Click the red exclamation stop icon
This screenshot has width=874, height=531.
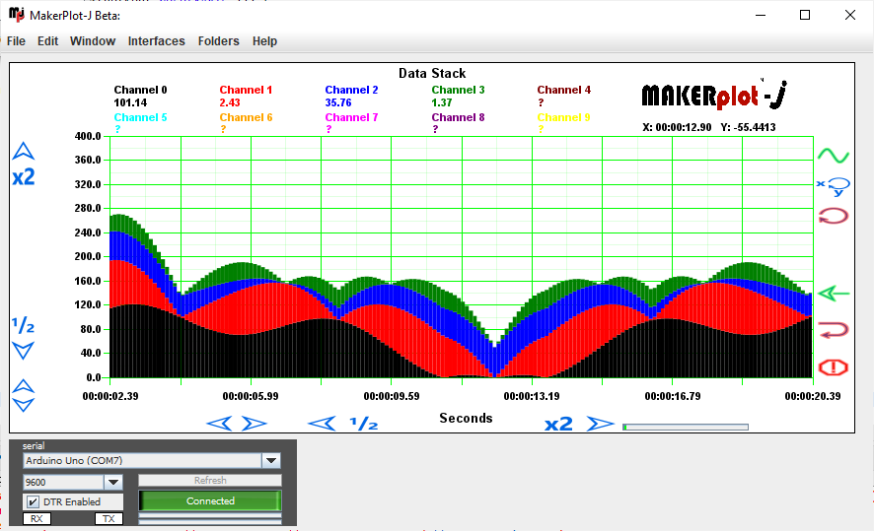(x=834, y=367)
